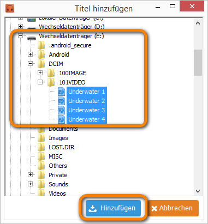Select the Underwater 1 file
Image resolution: width=208 pixels, height=224 pixels.
[x=87, y=92]
